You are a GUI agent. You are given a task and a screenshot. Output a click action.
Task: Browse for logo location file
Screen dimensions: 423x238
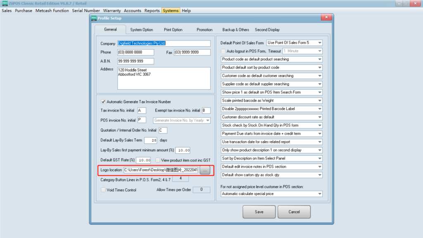click(x=205, y=170)
